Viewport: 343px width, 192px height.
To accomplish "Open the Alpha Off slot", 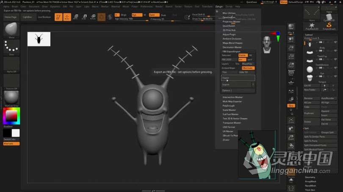I will [11, 65].
